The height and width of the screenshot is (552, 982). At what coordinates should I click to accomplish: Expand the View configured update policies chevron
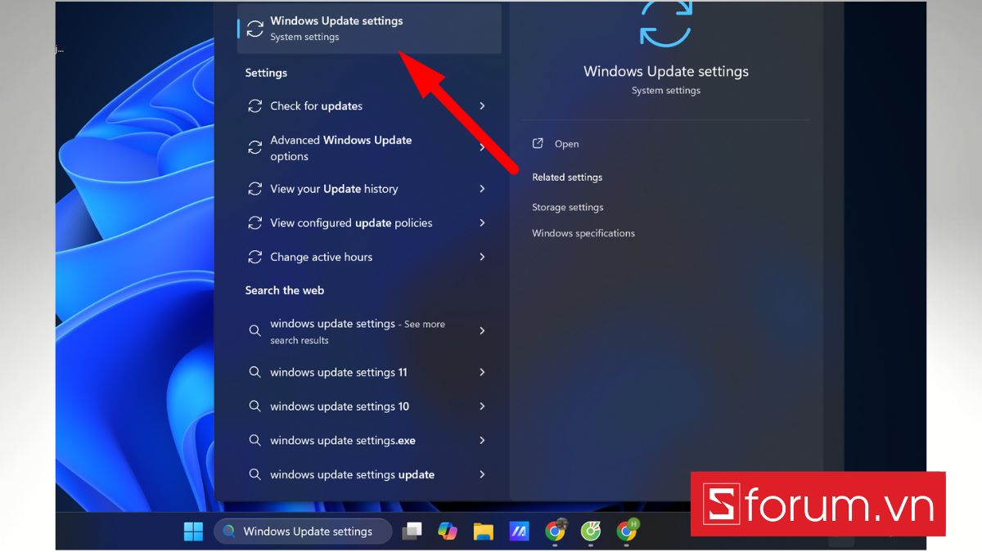(482, 223)
